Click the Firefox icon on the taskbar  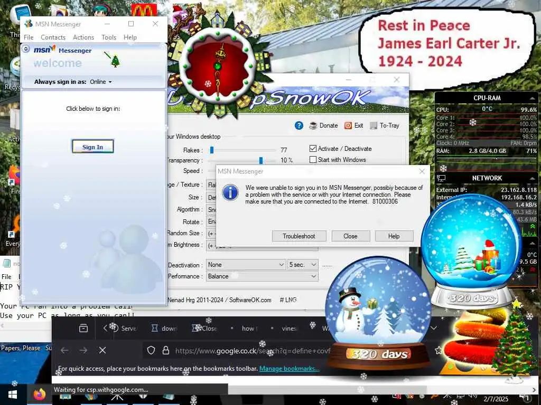(39, 394)
